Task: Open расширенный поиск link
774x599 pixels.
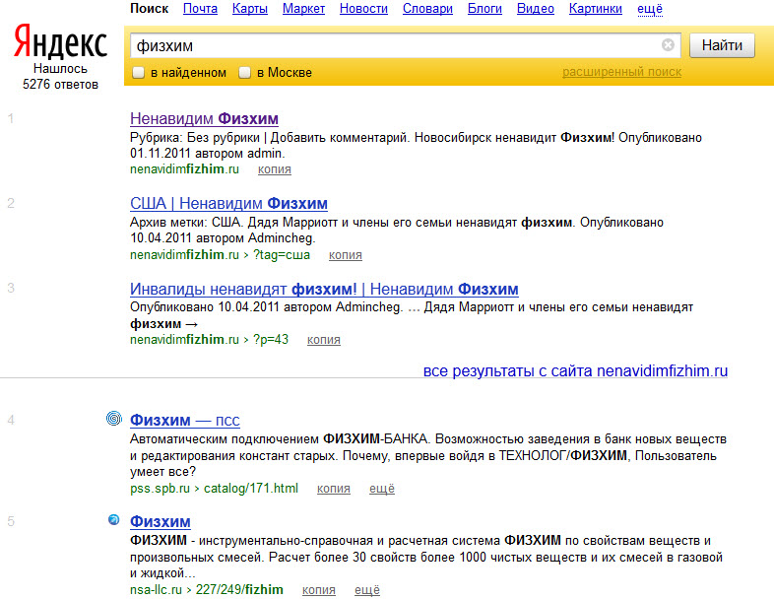Action: (x=622, y=72)
